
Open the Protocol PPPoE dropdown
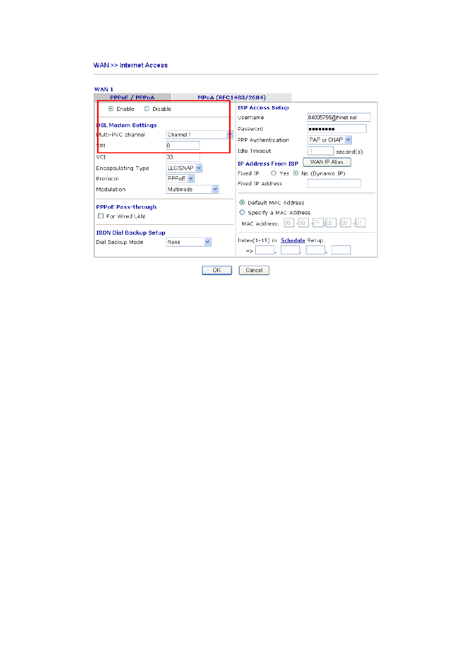point(180,178)
